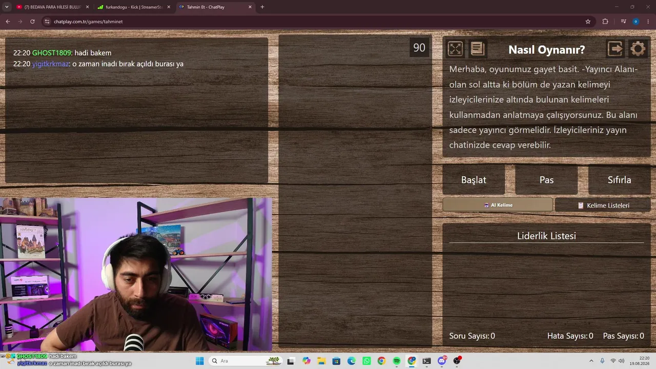Image resolution: width=656 pixels, height=369 pixels.
Task: Open the Chrome three-dot menu
Action: pos(648,22)
